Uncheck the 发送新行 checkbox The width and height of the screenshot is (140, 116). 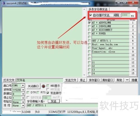pos(48,93)
